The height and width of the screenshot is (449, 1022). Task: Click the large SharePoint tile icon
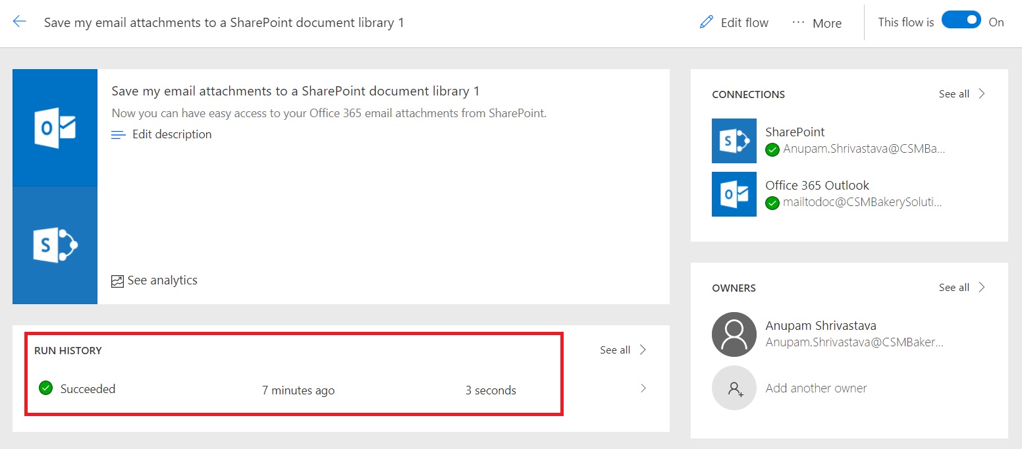[x=55, y=246]
